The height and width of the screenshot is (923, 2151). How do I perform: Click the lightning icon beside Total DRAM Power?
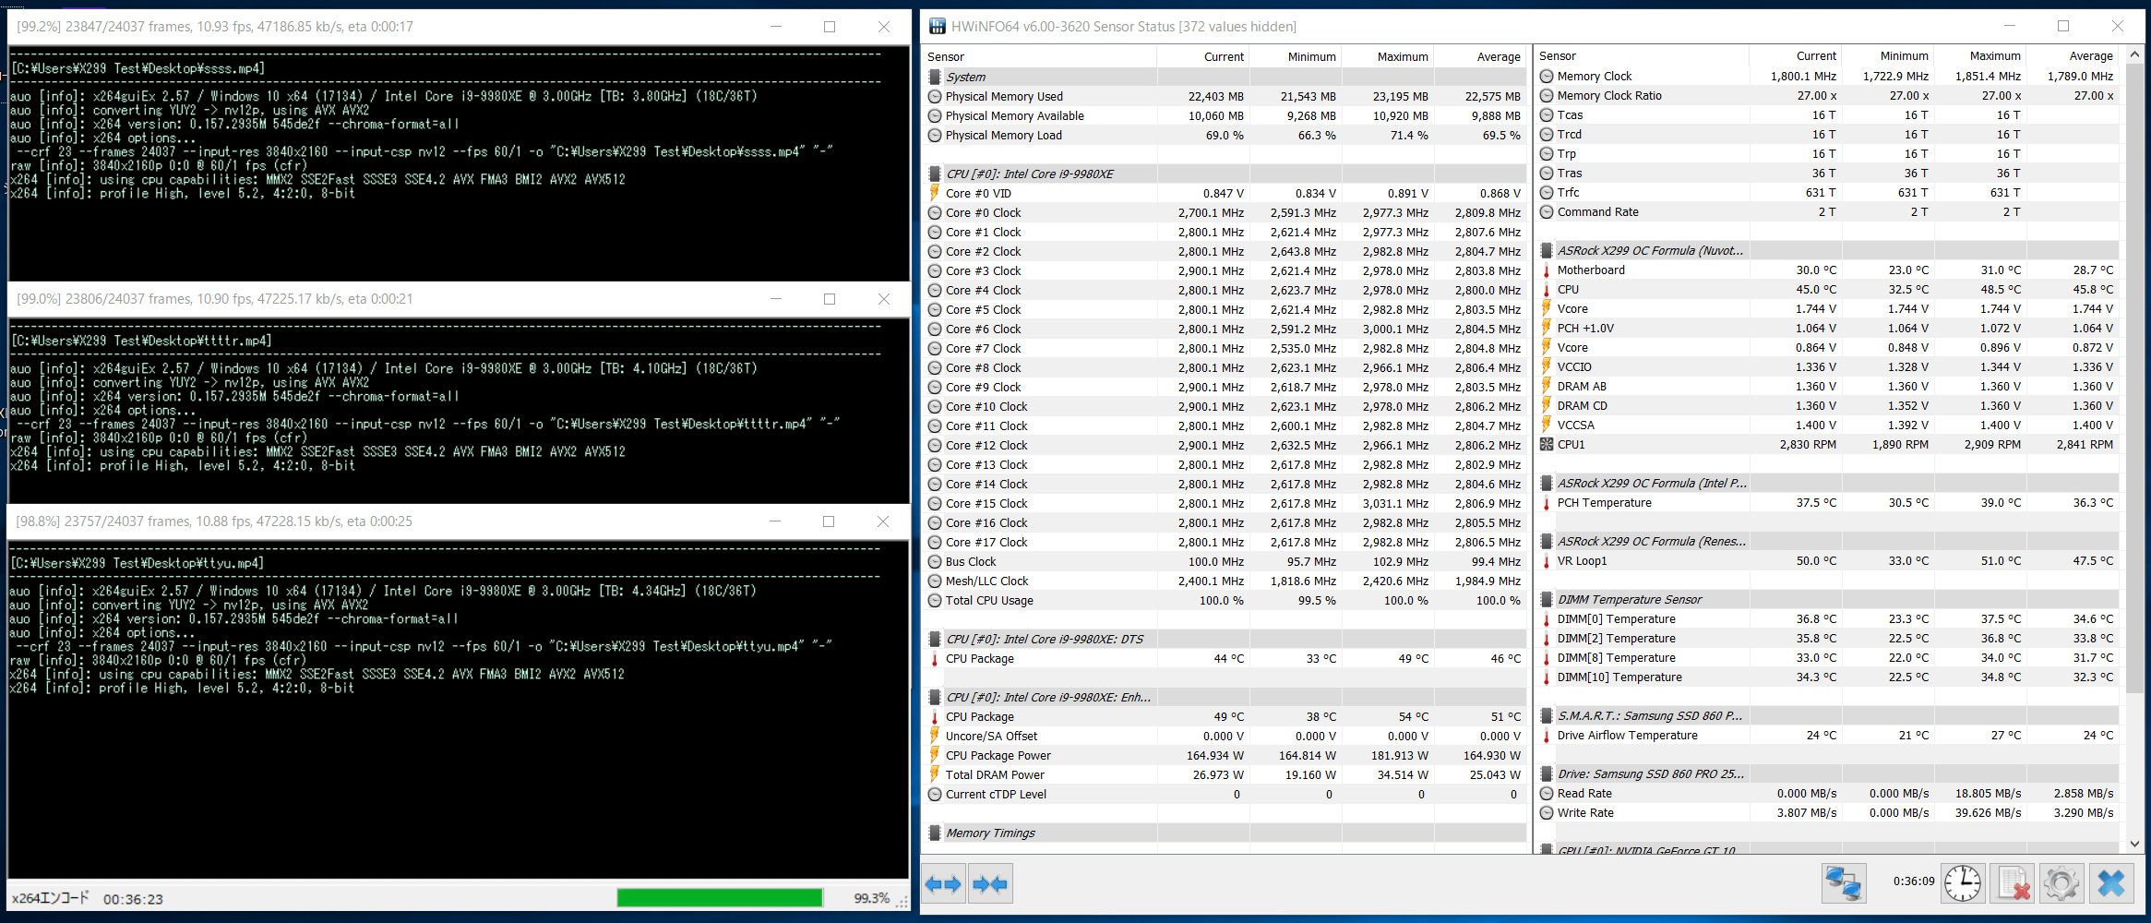pyautogui.click(x=935, y=774)
